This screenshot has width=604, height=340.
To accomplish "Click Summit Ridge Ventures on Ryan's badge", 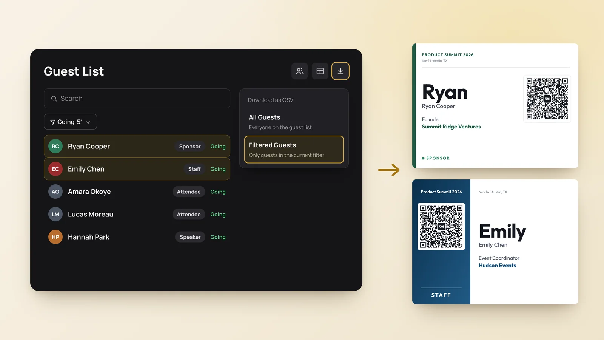I will pyautogui.click(x=451, y=127).
